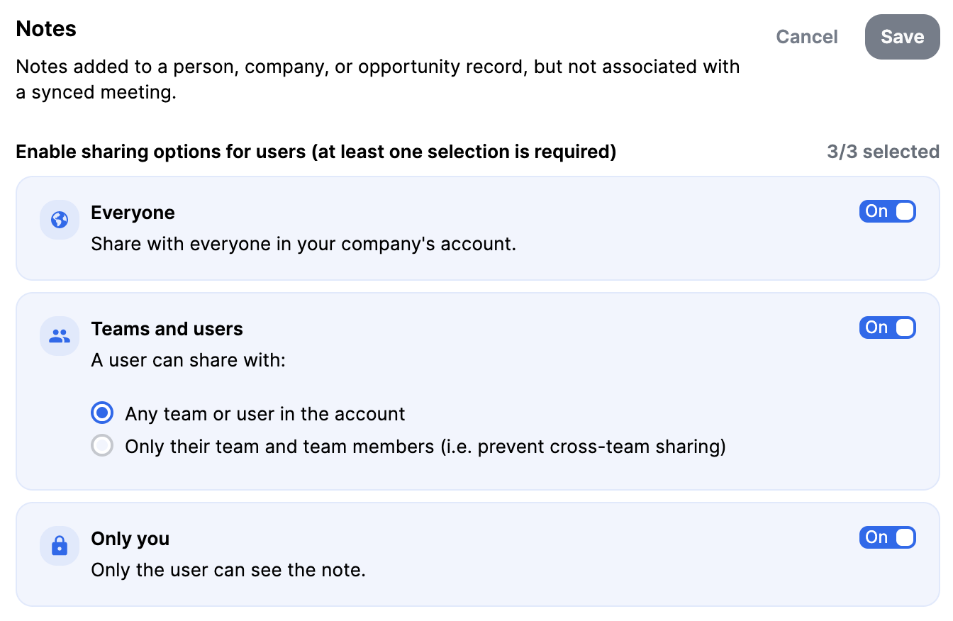Click the "Everyone" option title
The image size is (953, 621).
[x=133, y=213]
